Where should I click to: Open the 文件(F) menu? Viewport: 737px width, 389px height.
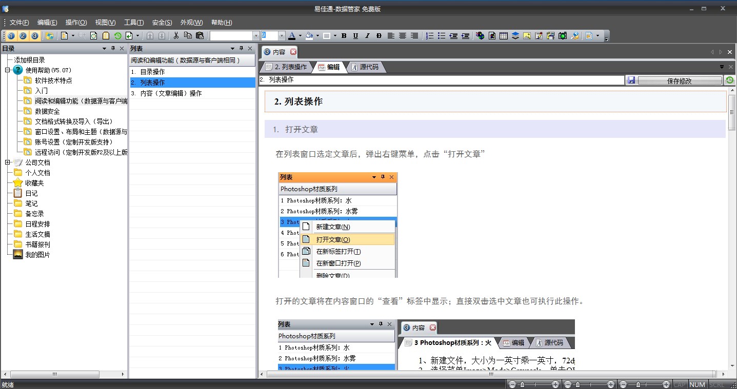19,23
